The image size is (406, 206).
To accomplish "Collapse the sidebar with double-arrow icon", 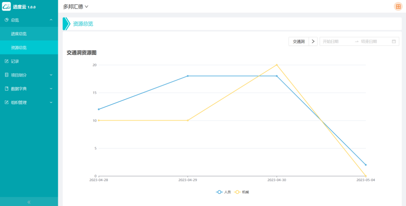I will click(29, 202).
